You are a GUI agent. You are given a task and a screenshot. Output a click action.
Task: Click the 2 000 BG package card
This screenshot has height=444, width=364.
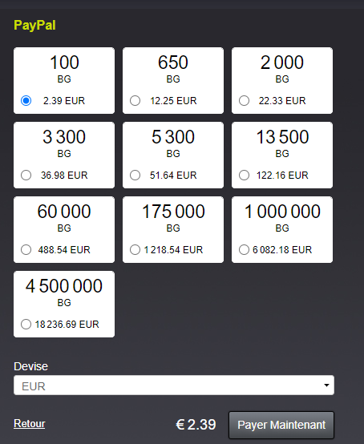pyautogui.click(x=282, y=80)
